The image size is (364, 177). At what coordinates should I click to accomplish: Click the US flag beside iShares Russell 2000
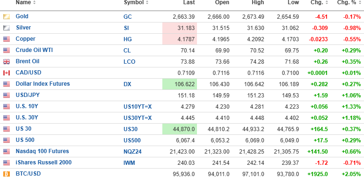[7, 162]
